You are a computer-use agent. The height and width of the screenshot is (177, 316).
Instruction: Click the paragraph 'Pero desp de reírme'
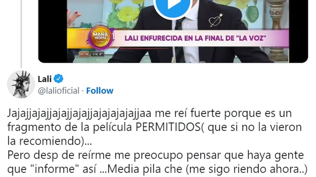[x=157, y=163]
